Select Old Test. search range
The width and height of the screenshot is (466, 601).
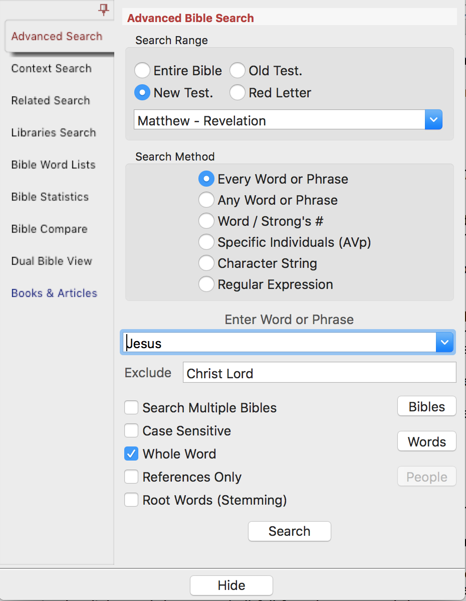click(238, 71)
